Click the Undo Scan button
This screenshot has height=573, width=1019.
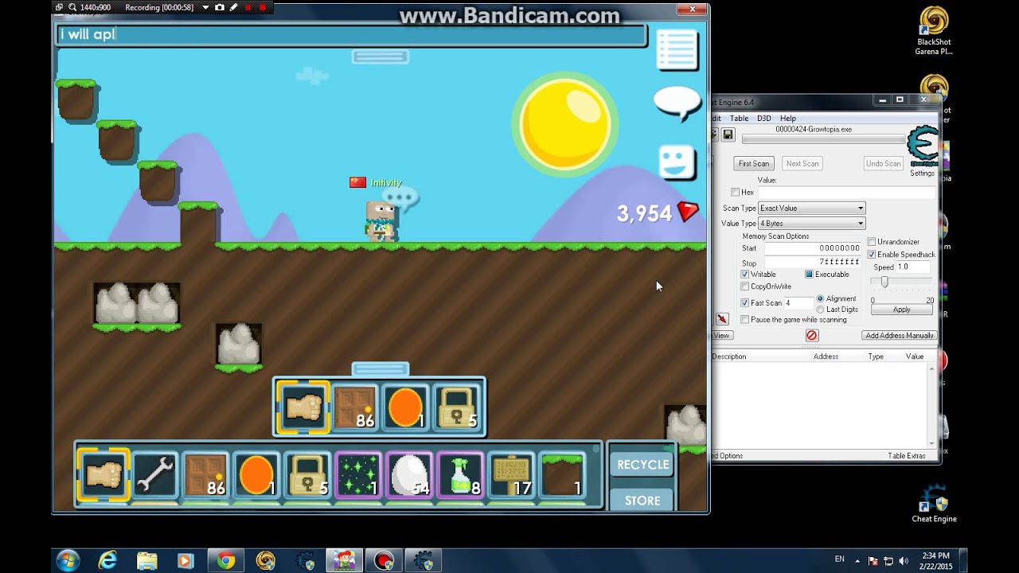tap(884, 163)
